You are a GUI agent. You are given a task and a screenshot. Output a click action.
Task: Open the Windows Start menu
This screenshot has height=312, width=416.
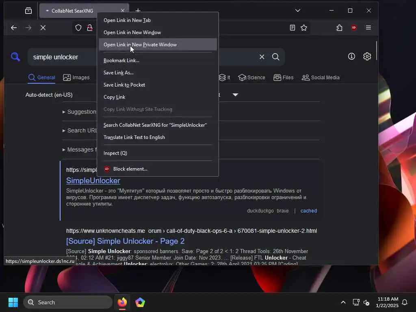[x=13, y=302]
